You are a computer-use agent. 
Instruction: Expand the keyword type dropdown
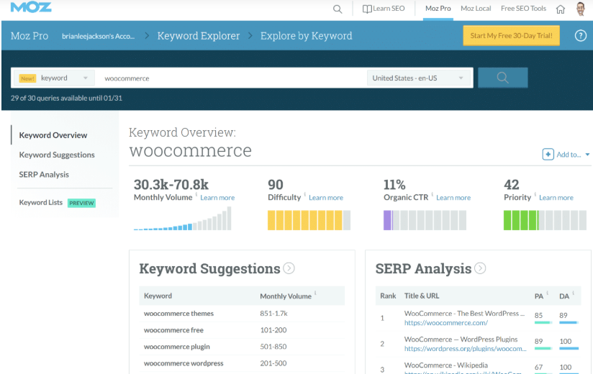pos(54,78)
